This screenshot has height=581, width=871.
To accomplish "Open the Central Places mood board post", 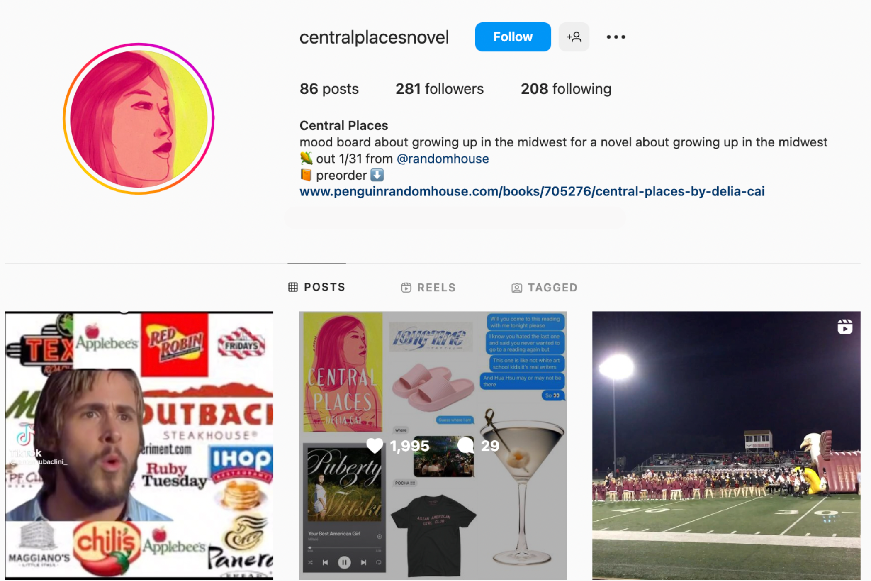I will pos(433,445).
